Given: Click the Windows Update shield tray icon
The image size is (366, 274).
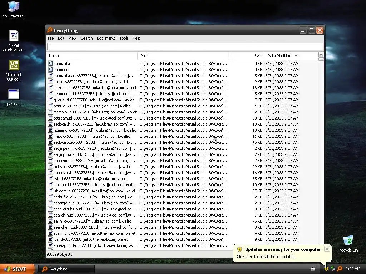Looking at the screenshot, I should (x=326, y=269).
